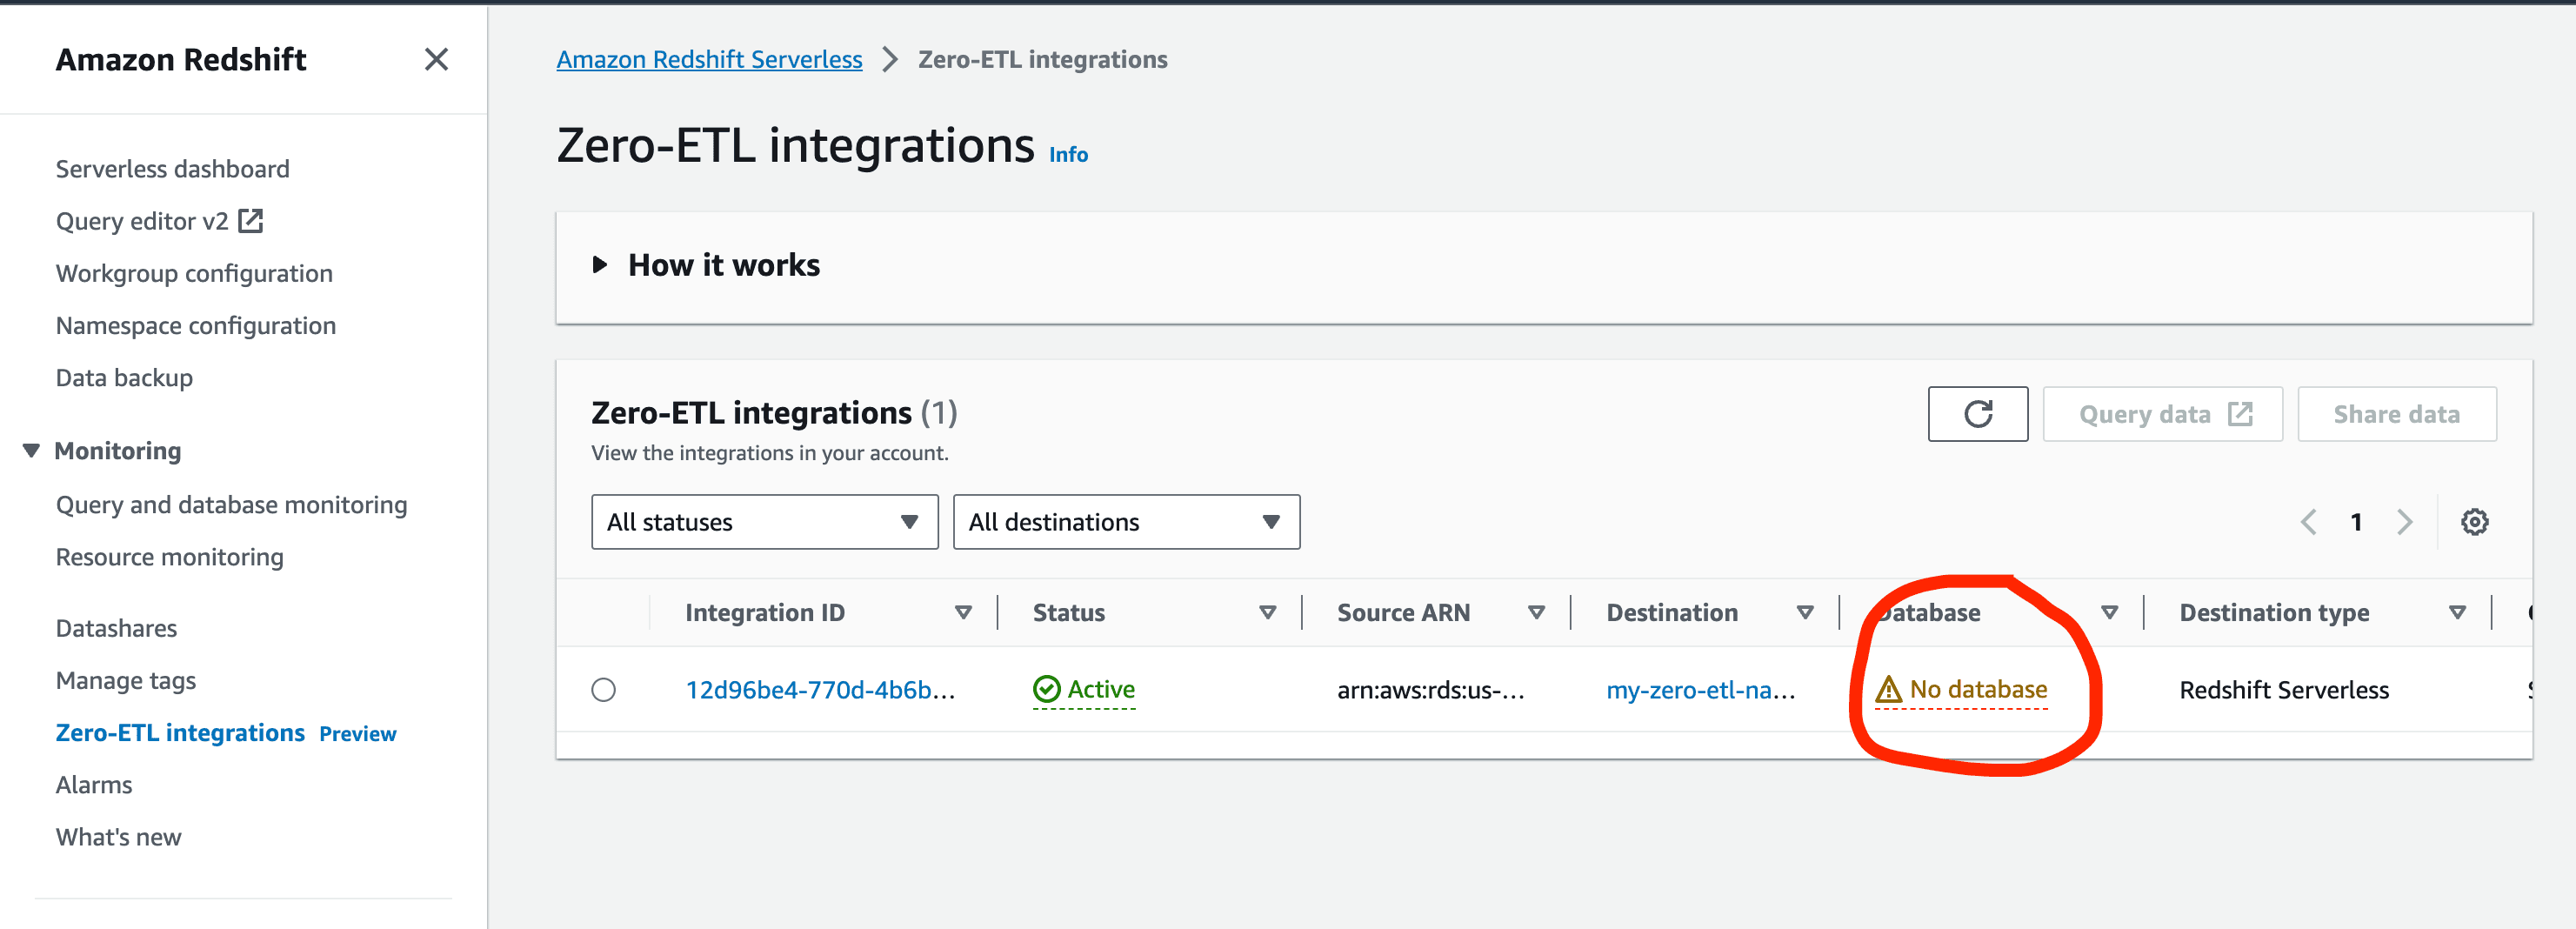Screen dimensions: 2576x929
Task: Open table preferences gear icon
Action: pos(2474,522)
